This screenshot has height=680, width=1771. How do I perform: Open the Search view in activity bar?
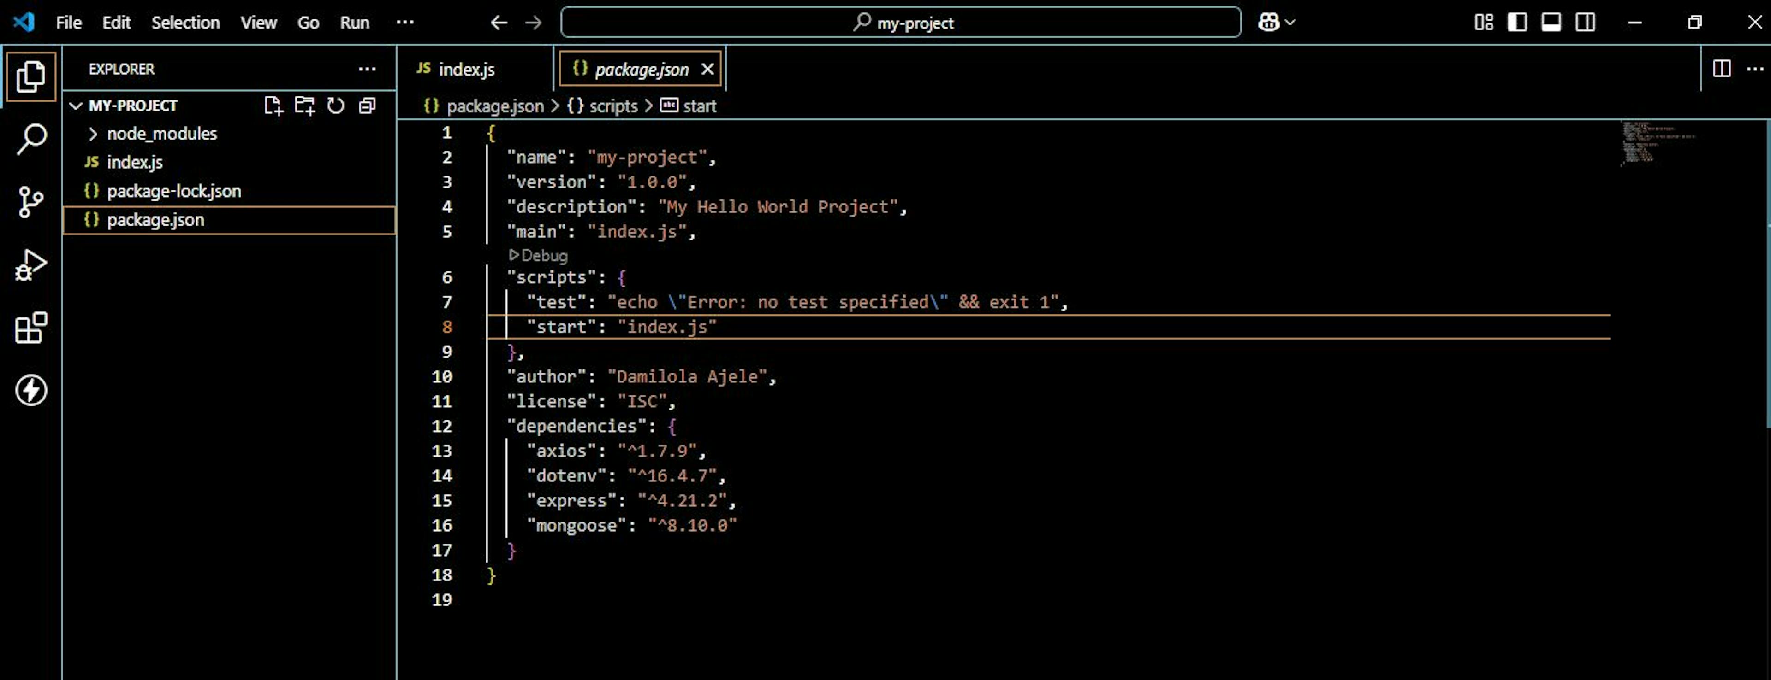click(x=30, y=137)
